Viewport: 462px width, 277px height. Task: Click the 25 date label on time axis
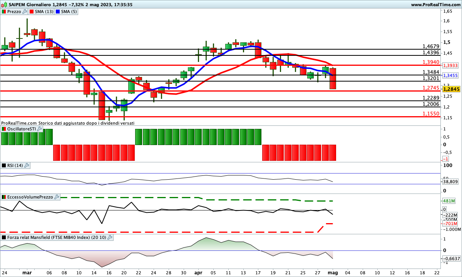pyautogui.click(x=303, y=272)
